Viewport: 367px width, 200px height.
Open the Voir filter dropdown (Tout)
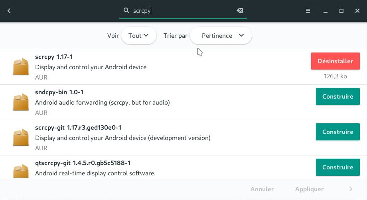[x=138, y=35]
